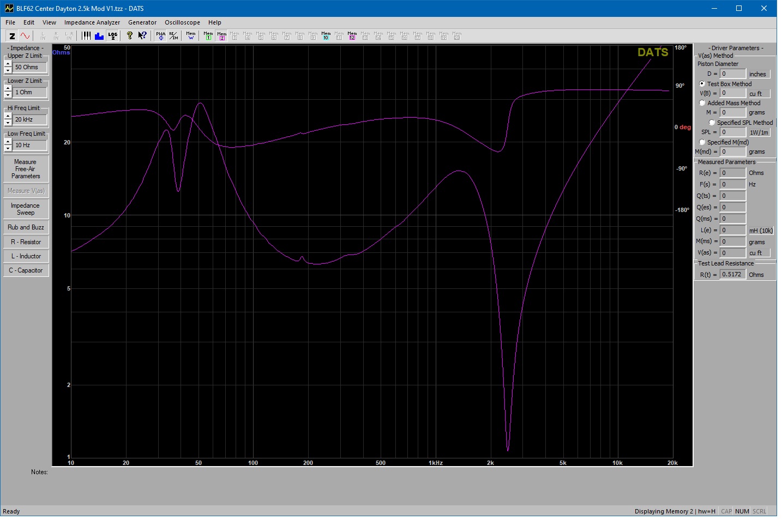Click the Mem 3 toolbar icon
The height and width of the screenshot is (520, 782).
234,36
